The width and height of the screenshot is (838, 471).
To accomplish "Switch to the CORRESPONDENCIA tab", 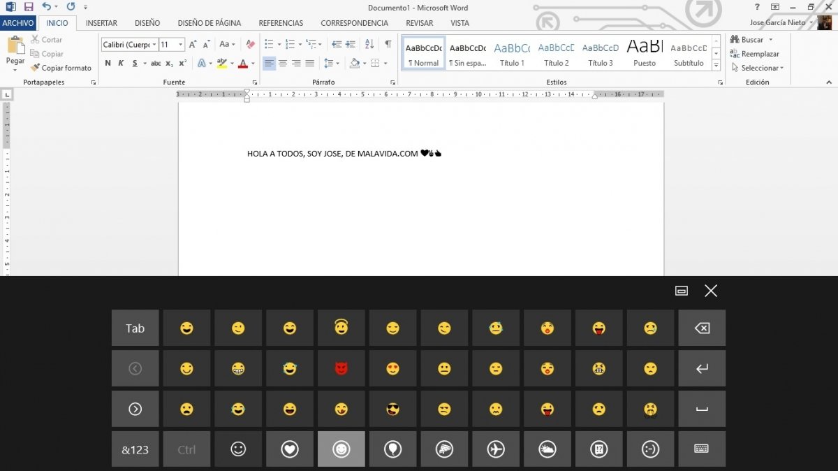I will pyautogui.click(x=354, y=23).
